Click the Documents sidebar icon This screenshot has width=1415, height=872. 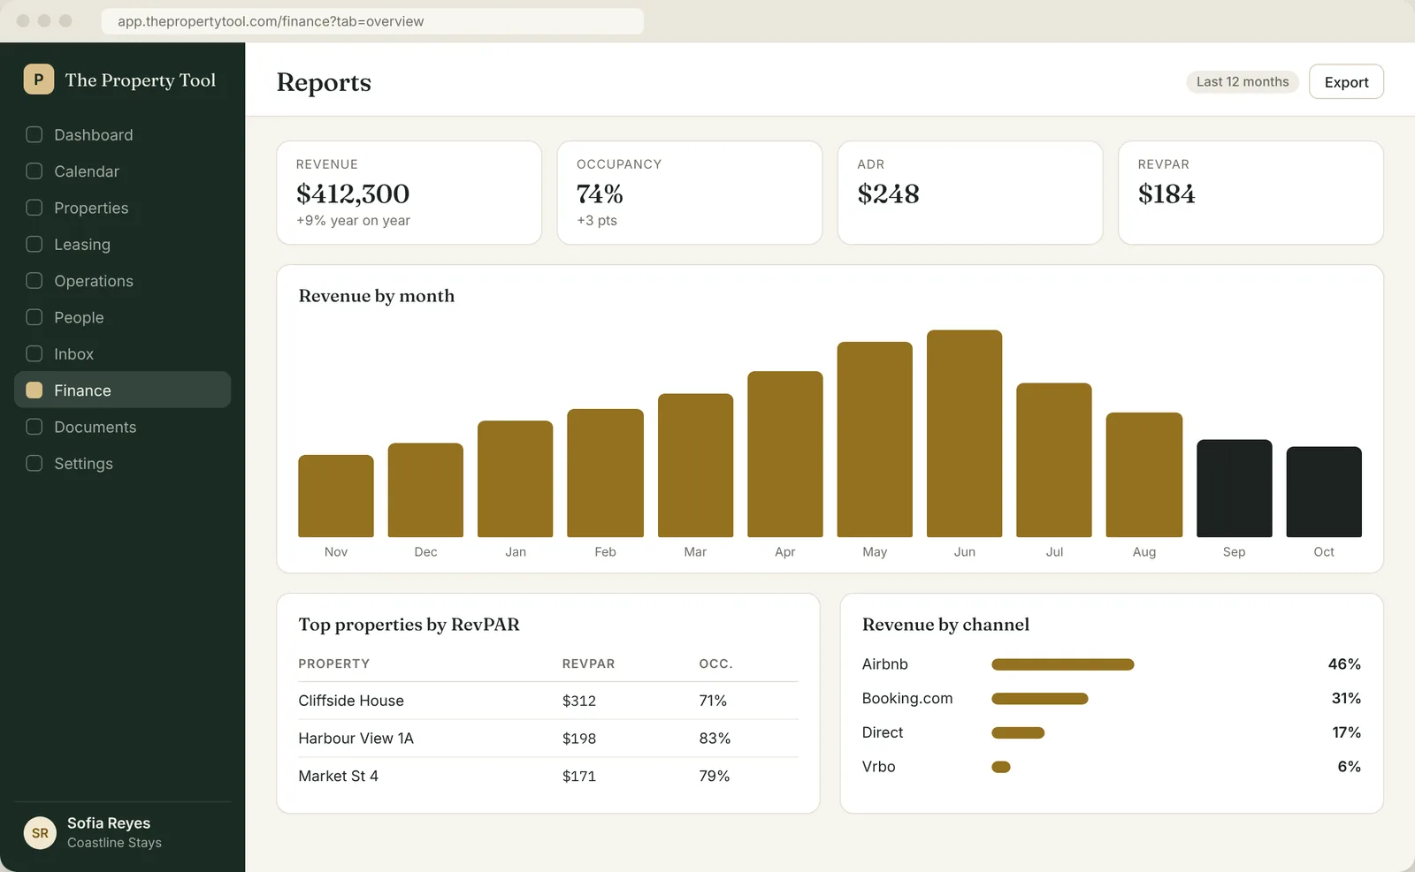pyautogui.click(x=34, y=427)
